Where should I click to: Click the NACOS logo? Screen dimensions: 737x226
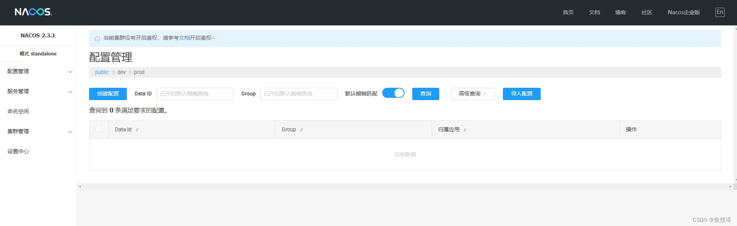tap(34, 12)
